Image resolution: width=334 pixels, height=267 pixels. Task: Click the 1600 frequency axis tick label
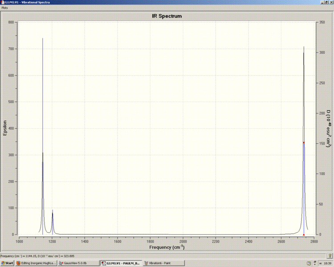118,242
